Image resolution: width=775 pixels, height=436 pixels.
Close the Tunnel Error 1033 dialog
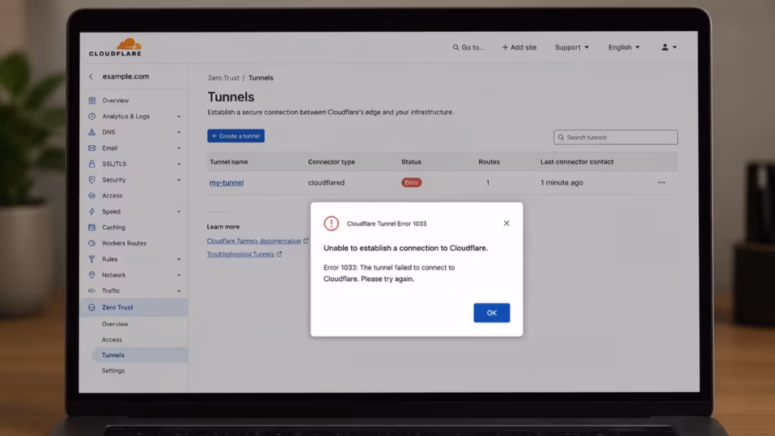[506, 223]
